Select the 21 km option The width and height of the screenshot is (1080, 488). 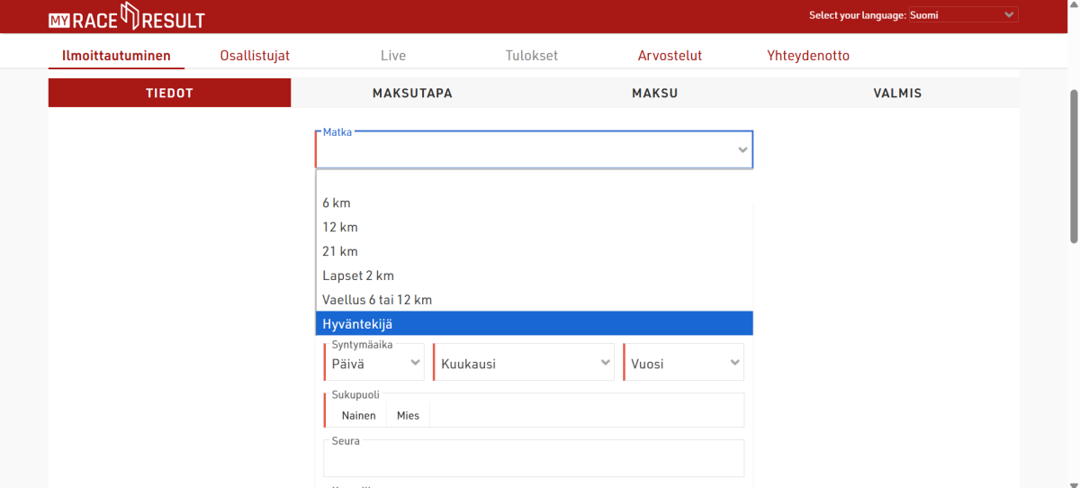tap(340, 251)
